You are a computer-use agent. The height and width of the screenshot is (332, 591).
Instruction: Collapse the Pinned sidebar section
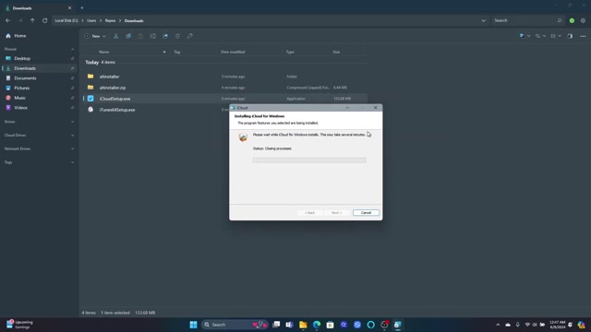tap(72, 49)
